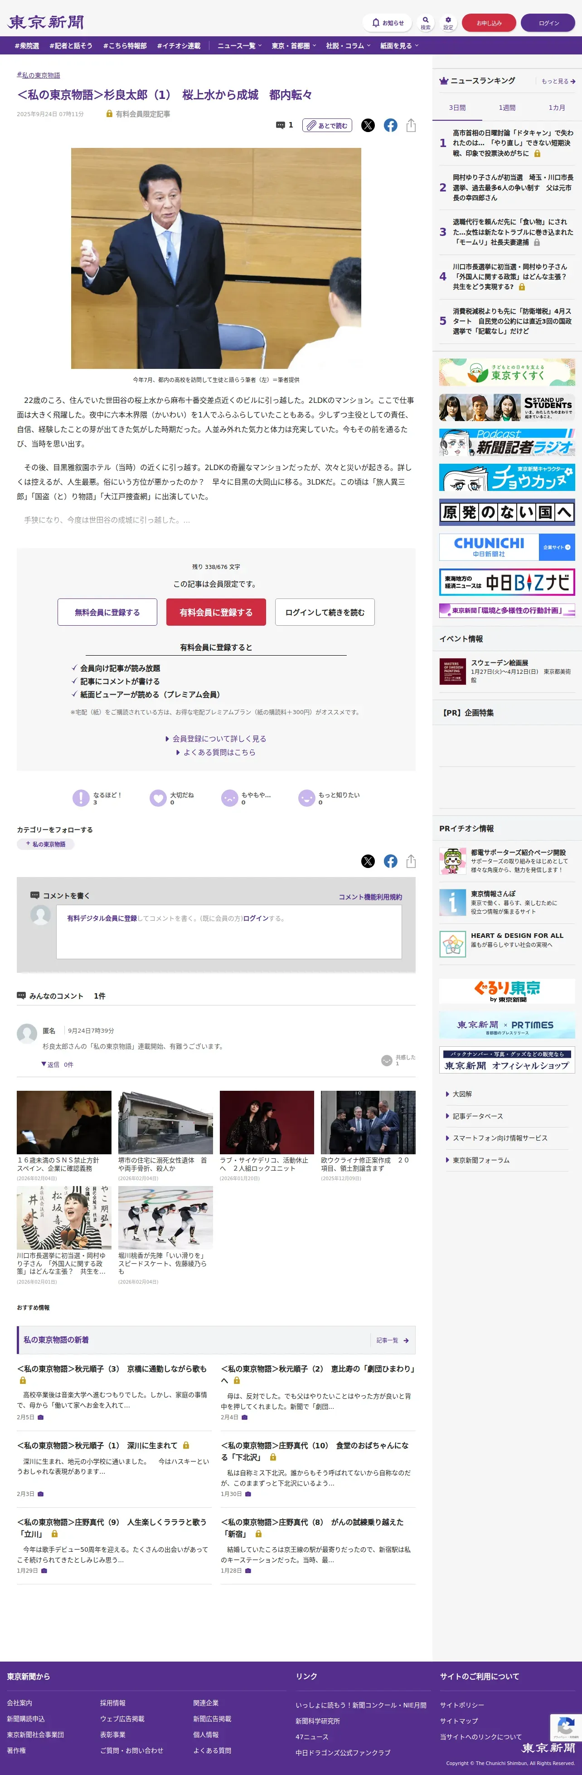Image resolution: width=582 pixels, height=1775 pixels.
Task: Select the 1週間 ranking tab
Action: pos(507,108)
